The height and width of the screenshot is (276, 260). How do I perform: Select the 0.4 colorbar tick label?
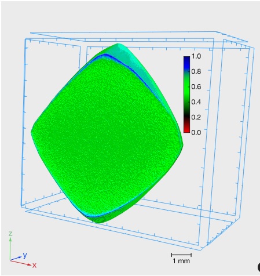point(196,102)
